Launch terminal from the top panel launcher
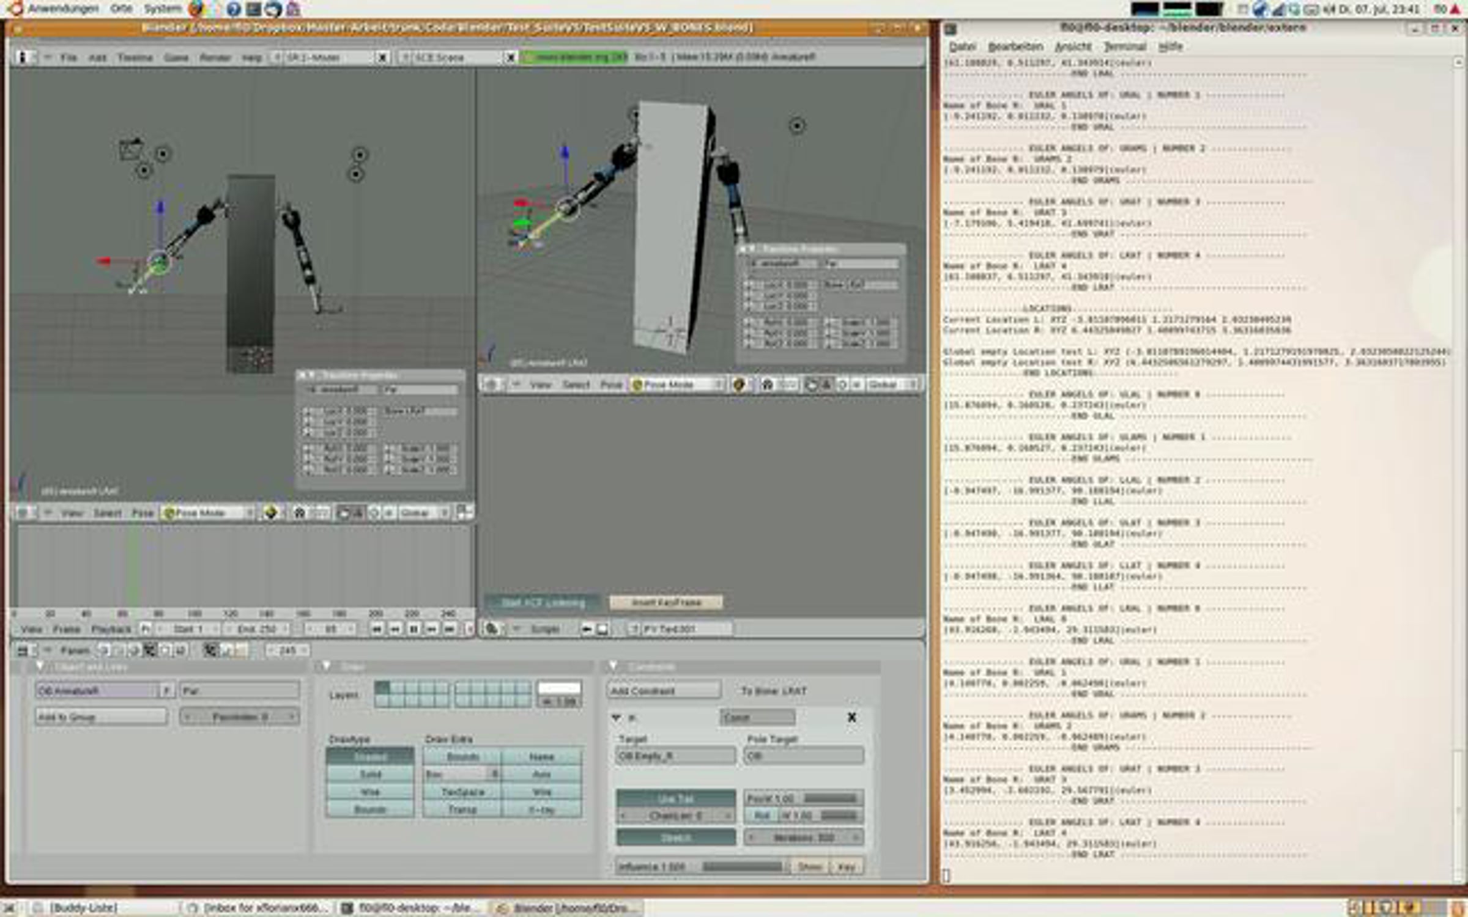1468x917 pixels. (254, 9)
